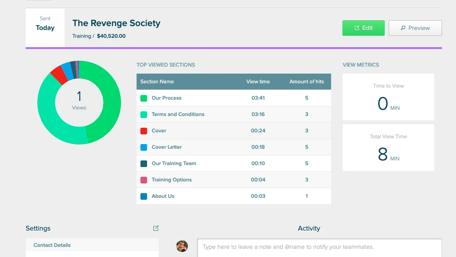This screenshot has width=456, height=257.
Task: Click the user avatar beside note field
Action: (182, 246)
